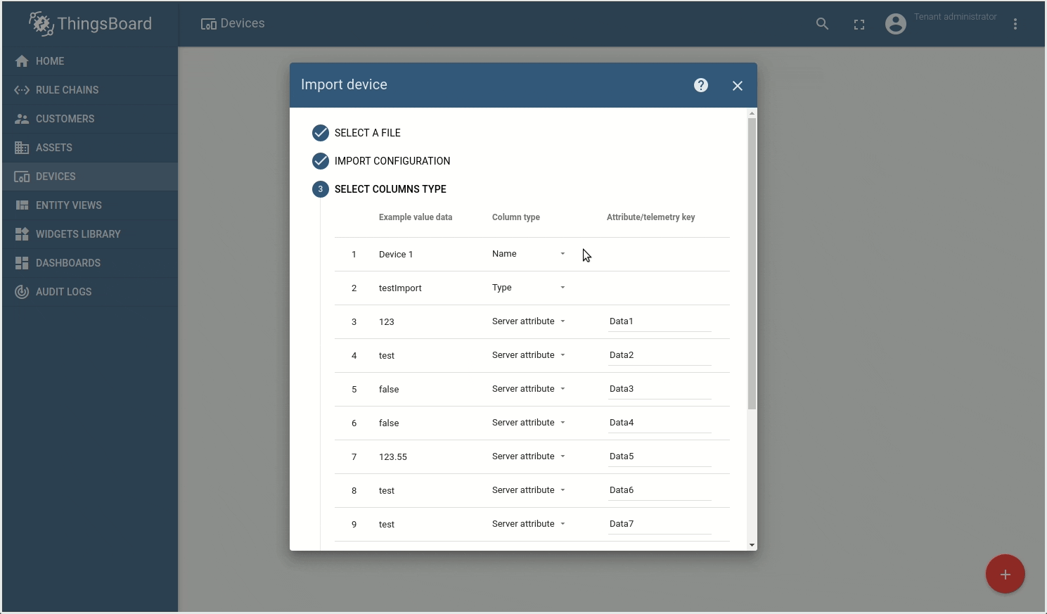
Task: Click the Rule Chains sidebar icon
Action: (x=22, y=90)
